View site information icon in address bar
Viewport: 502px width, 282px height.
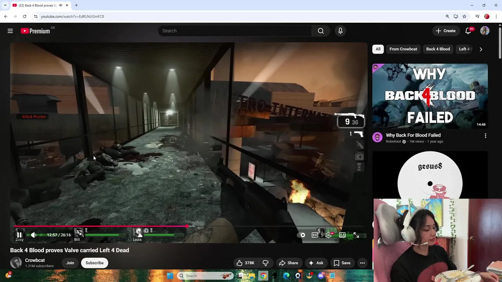click(35, 16)
